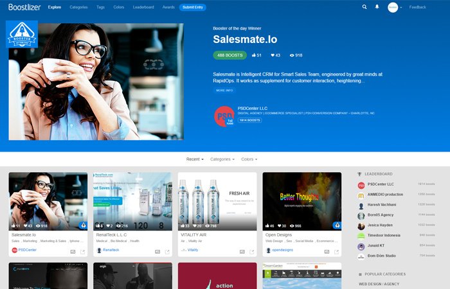Open Salesmate.io card title

(x=24, y=234)
